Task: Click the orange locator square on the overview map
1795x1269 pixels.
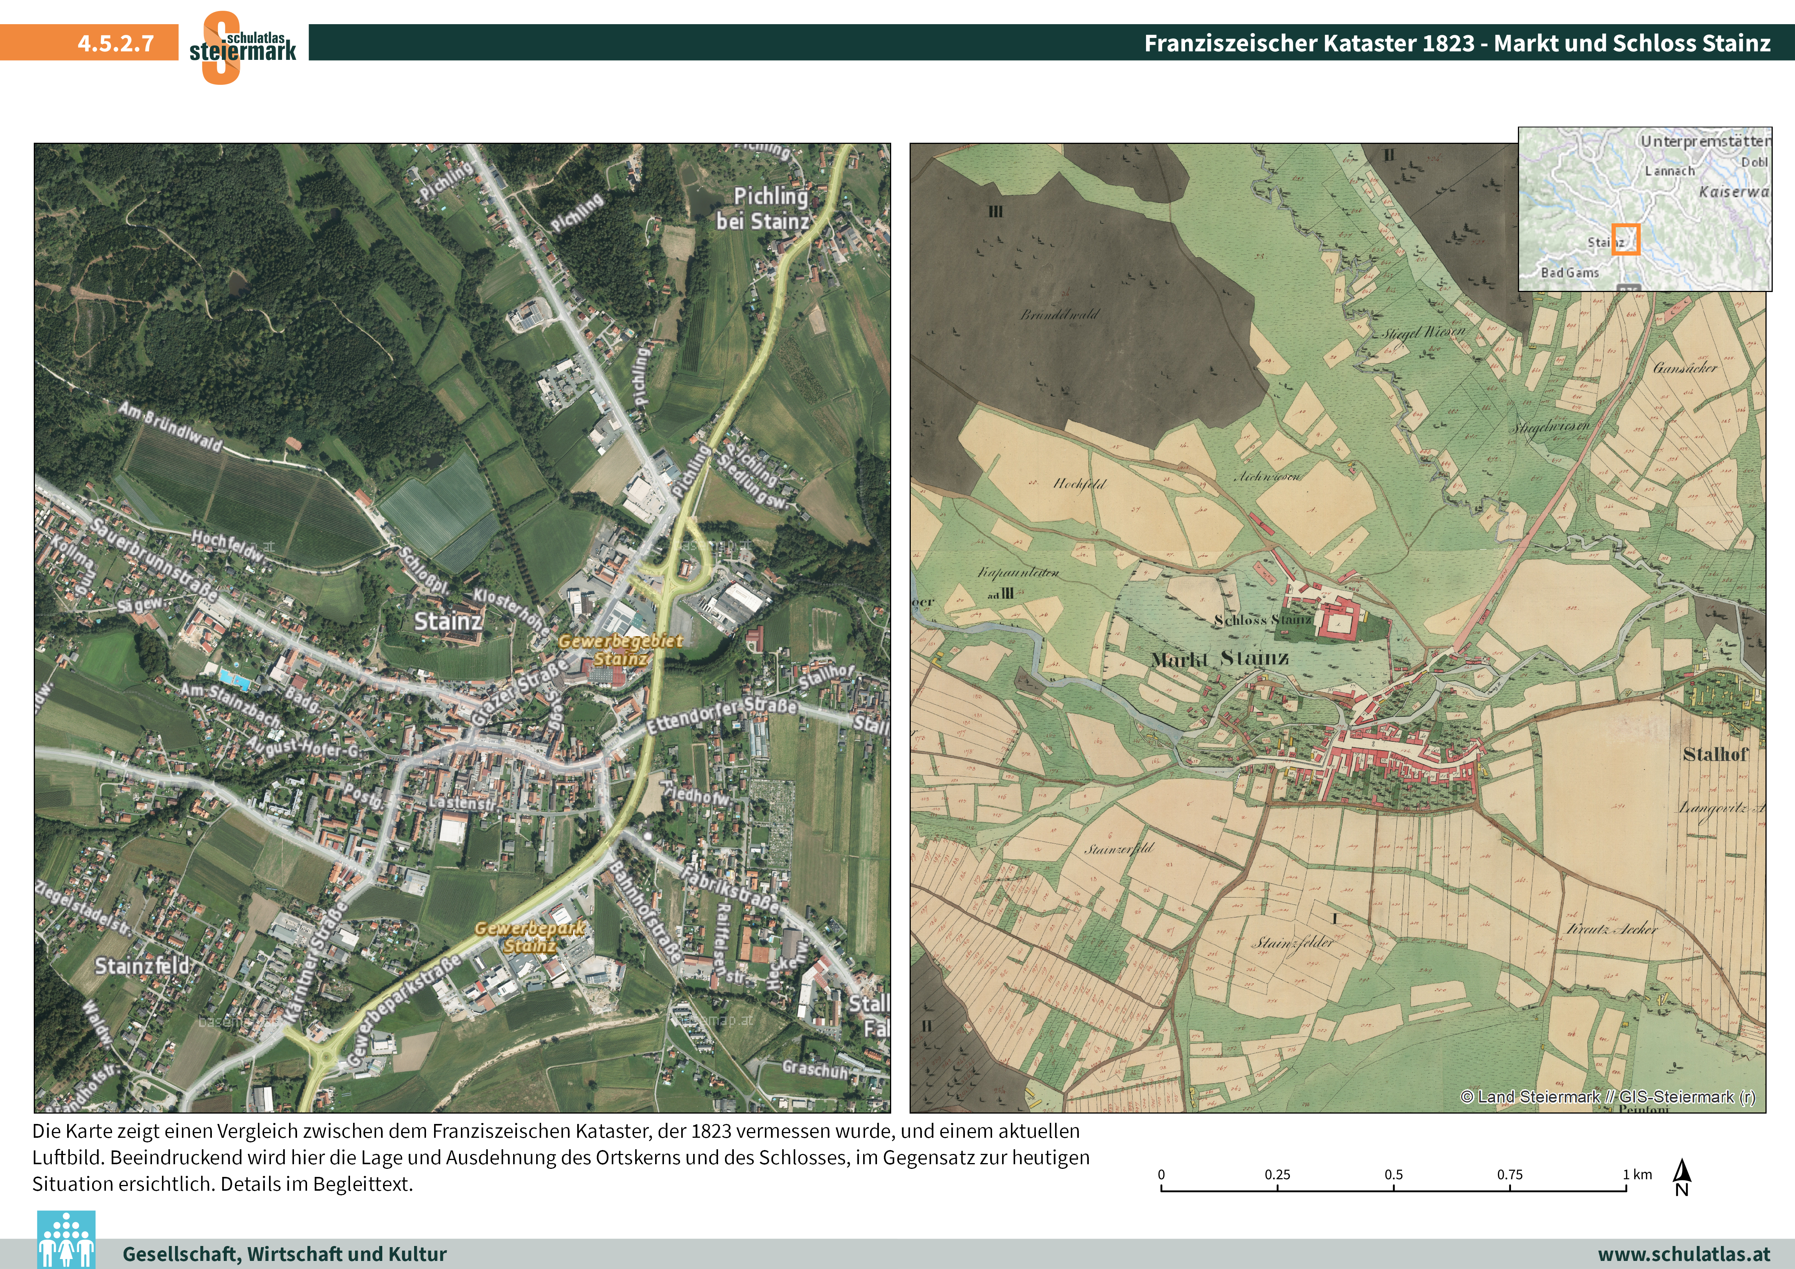Action: coord(1626,239)
